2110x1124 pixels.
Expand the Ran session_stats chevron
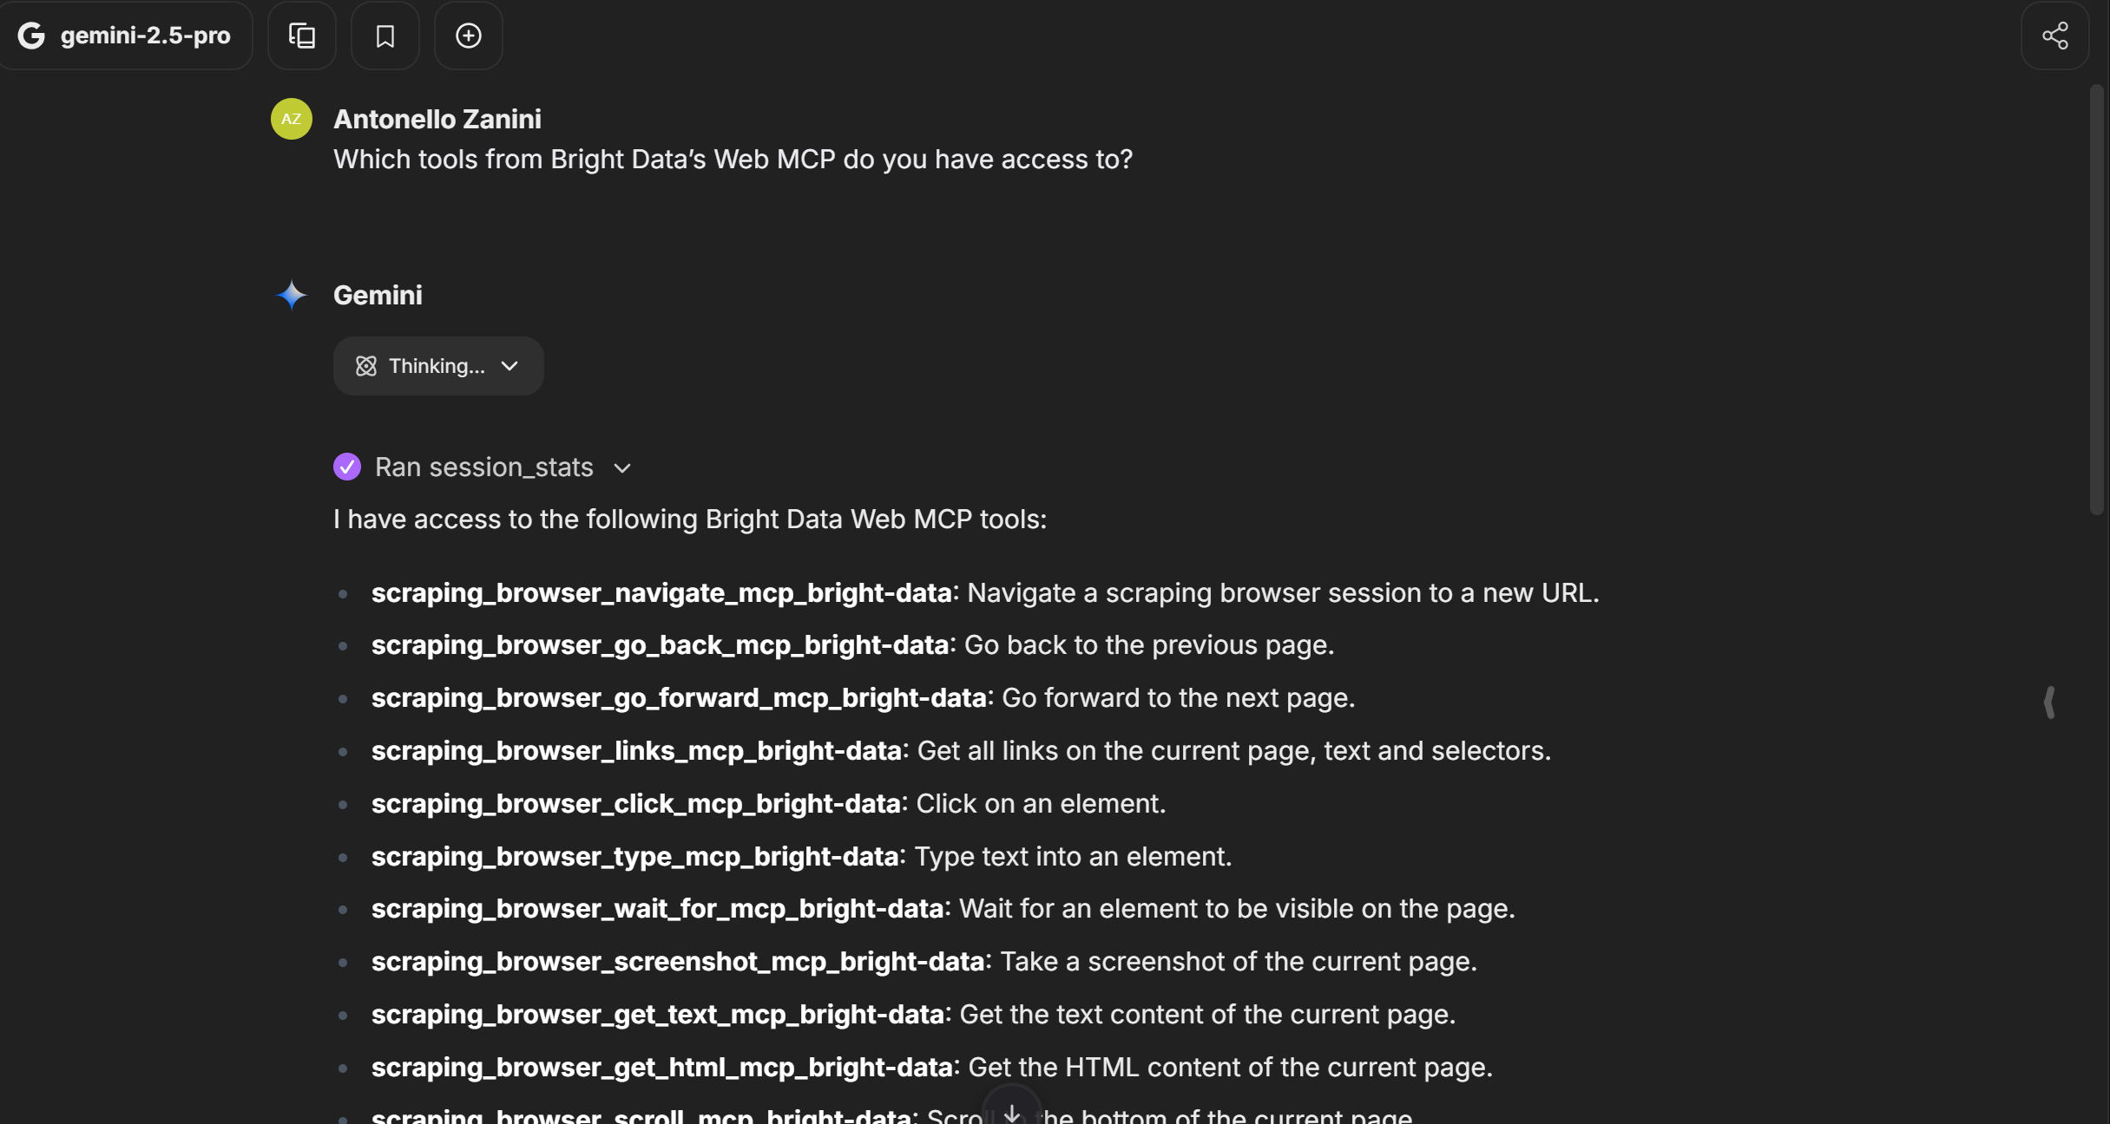[x=621, y=468]
